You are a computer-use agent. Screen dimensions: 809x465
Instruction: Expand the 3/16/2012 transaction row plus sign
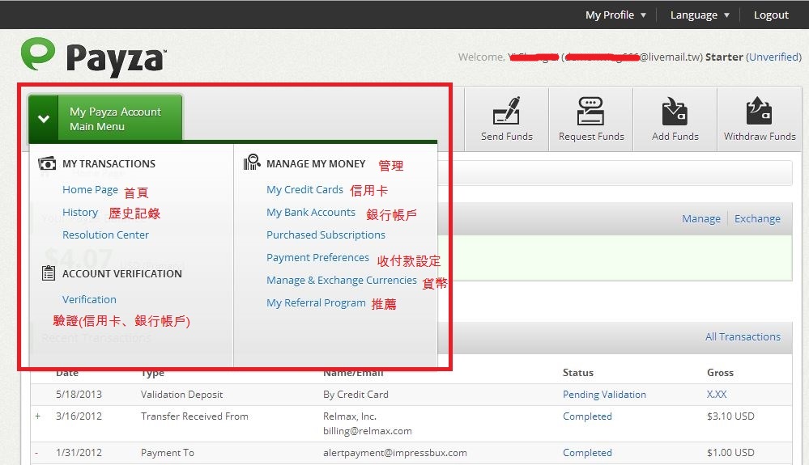tap(38, 416)
